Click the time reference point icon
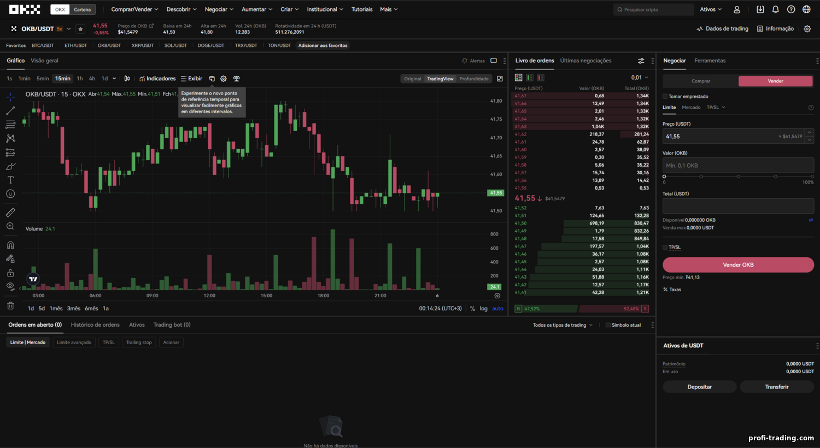The height and width of the screenshot is (448, 820). pos(212,79)
